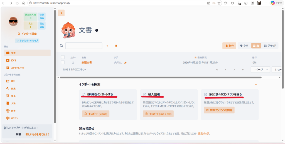Check the checkbox for 無題文書 row
This screenshot has width=285, height=144.
point(63,62)
